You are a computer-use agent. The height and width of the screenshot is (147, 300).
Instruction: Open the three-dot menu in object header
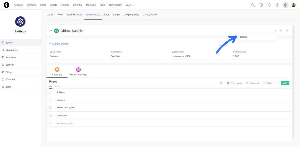pos(275,31)
